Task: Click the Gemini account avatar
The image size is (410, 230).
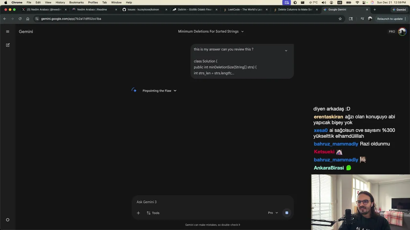Action: click(x=402, y=31)
